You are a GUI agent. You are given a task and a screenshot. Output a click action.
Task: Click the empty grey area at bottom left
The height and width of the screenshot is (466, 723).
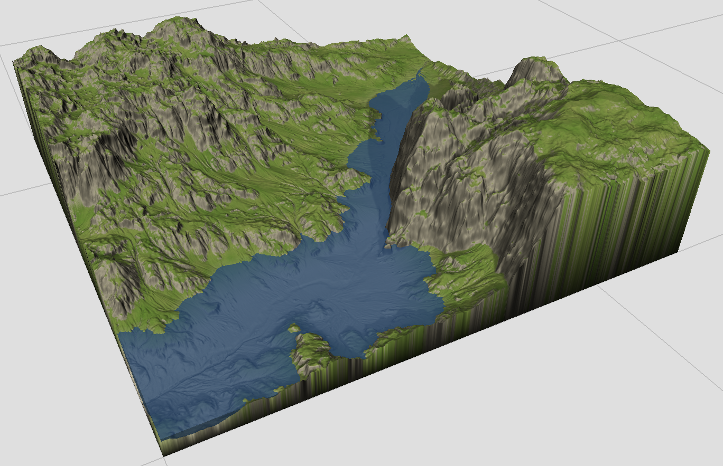tap(53, 369)
